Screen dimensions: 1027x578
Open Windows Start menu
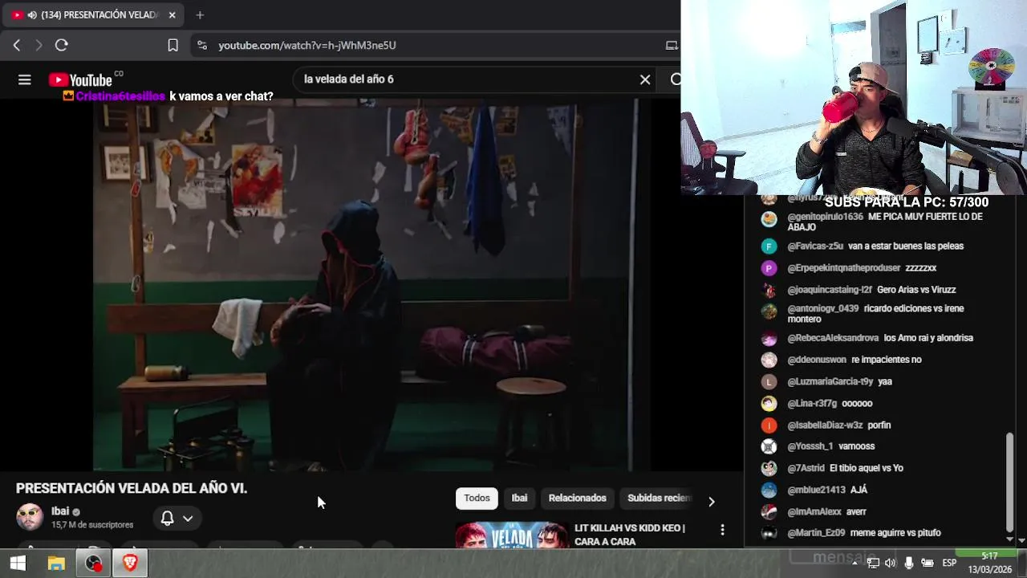click(x=18, y=564)
